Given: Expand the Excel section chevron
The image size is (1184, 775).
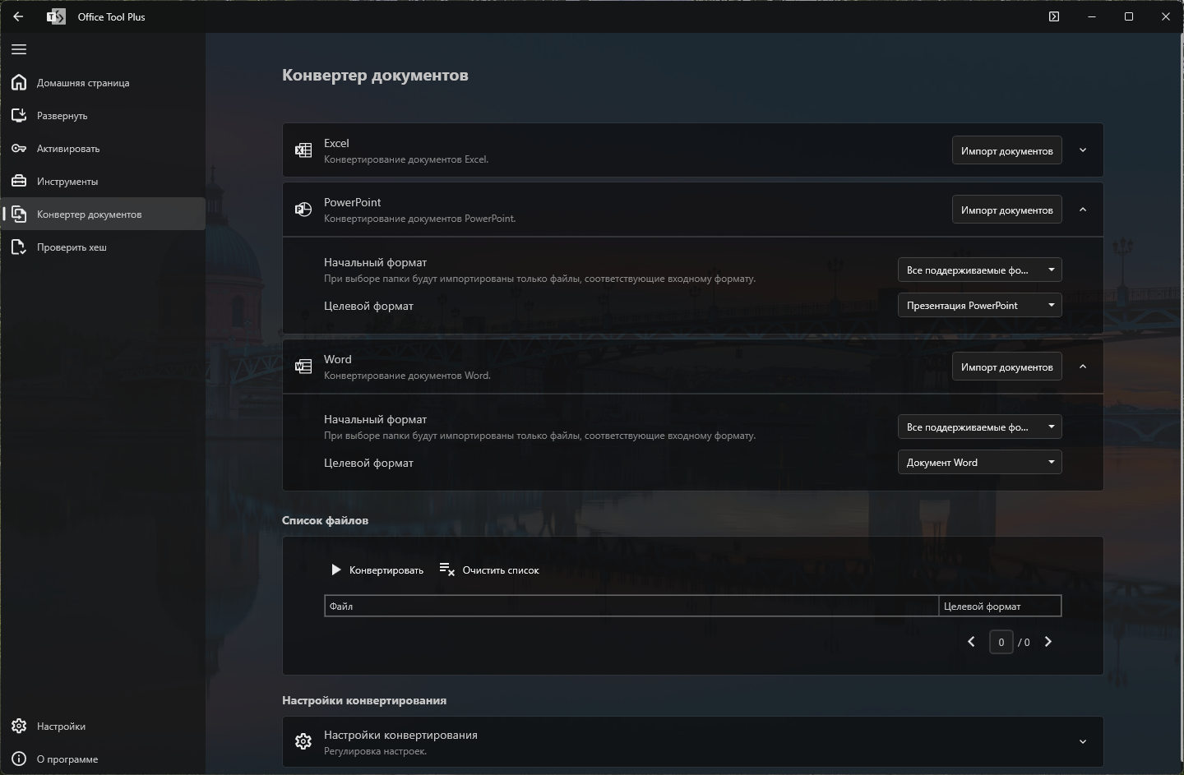Looking at the screenshot, I should 1083,150.
